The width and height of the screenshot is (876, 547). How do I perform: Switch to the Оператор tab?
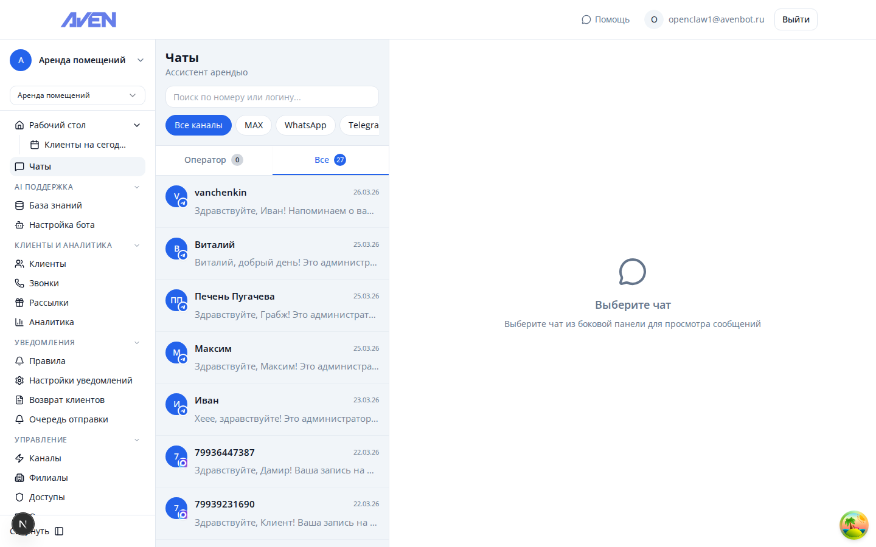point(214,160)
